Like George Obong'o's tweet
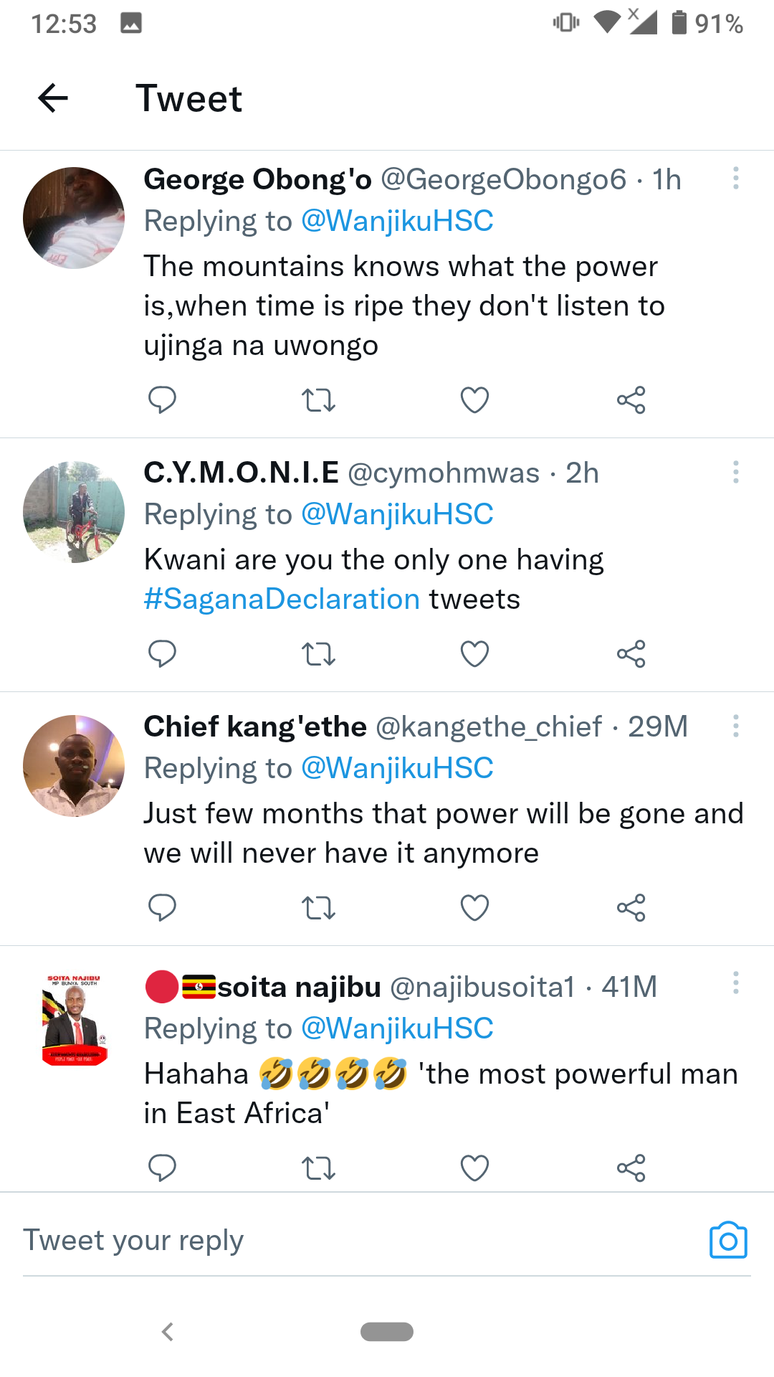 click(x=474, y=399)
